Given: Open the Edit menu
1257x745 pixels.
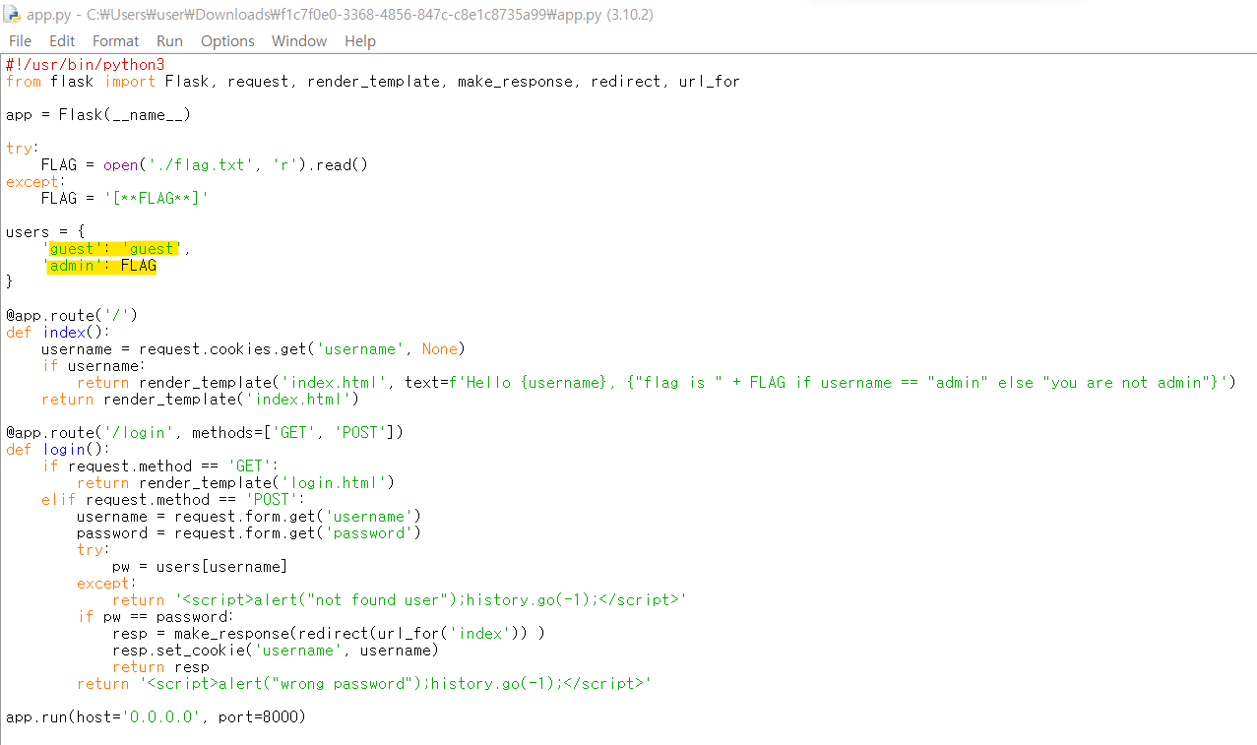Looking at the screenshot, I should coord(62,40).
